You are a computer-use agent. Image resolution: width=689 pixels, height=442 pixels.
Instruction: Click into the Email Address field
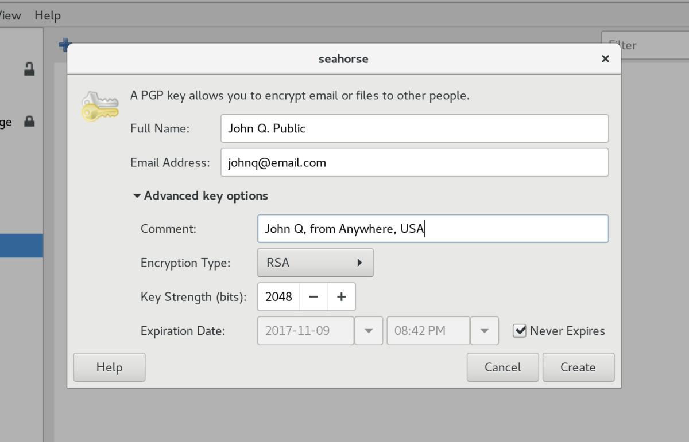click(x=415, y=162)
